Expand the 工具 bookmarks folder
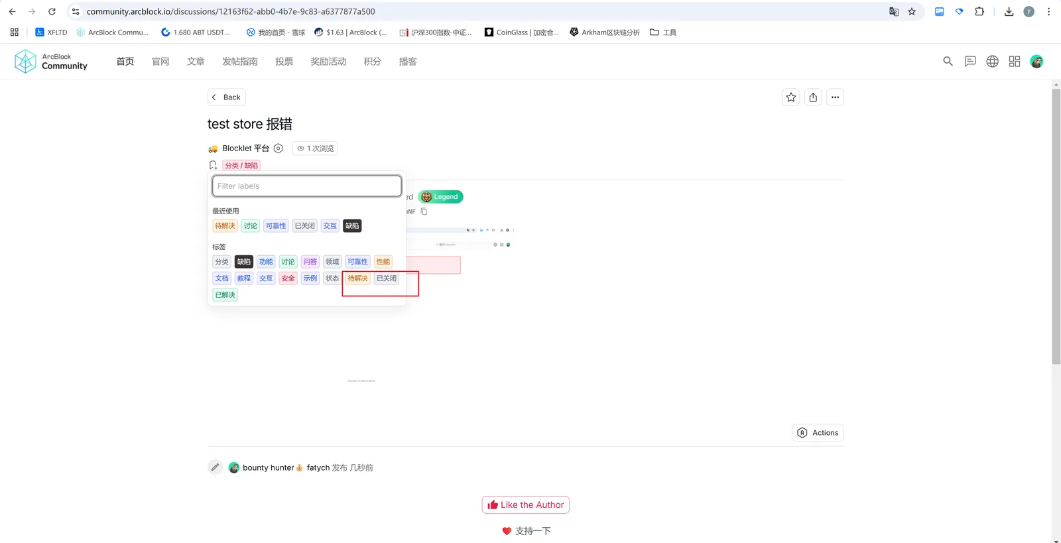Image resolution: width=1061 pixels, height=543 pixels. pos(663,32)
